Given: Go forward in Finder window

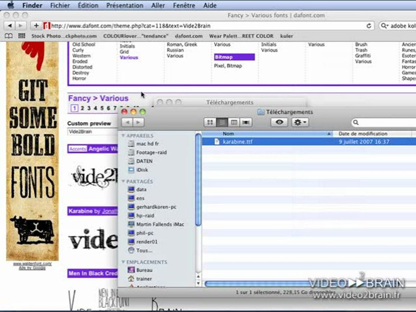Looking at the screenshot, I should point(139,122).
